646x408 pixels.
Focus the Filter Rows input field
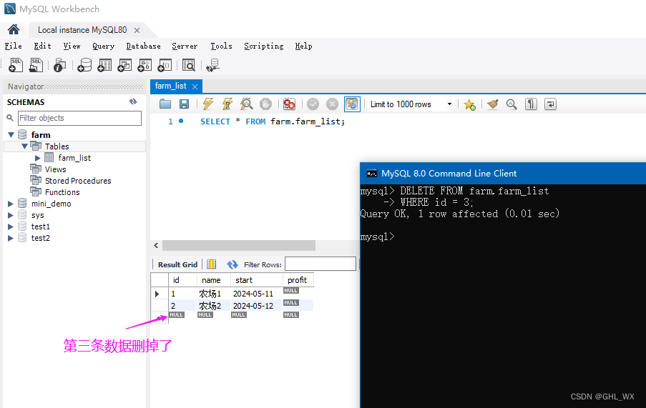(320, 264)
